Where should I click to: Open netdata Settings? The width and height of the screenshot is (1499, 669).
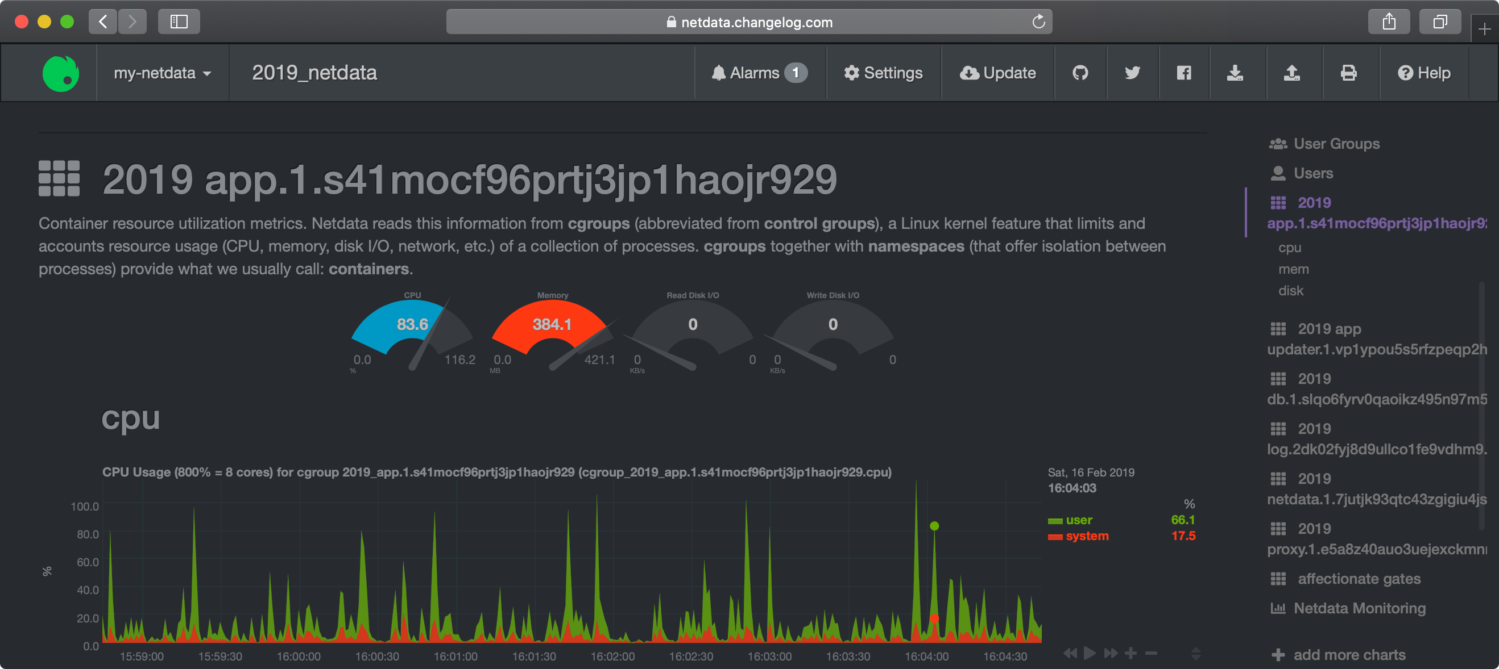pos(883,73)
